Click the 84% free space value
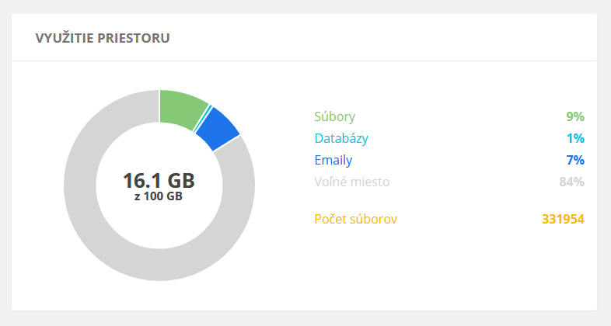Screen dimensions: 611x326 click(571, 182)
